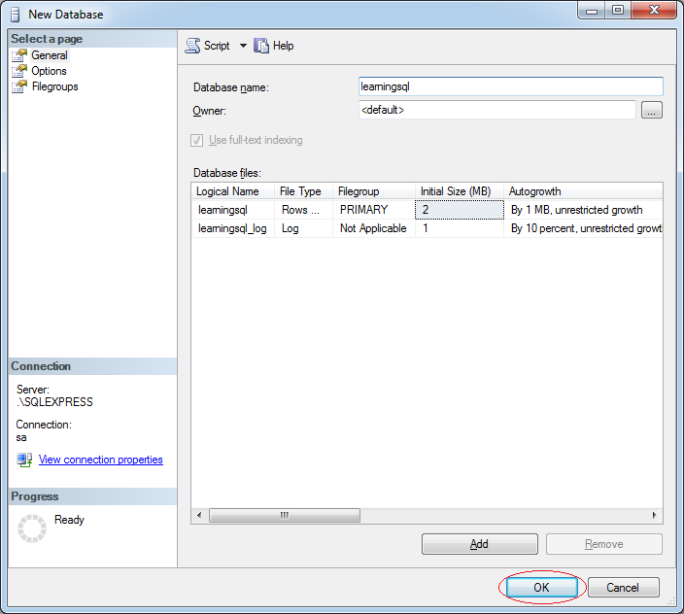
Task: Close the New Database window
Action: point(654,11)
